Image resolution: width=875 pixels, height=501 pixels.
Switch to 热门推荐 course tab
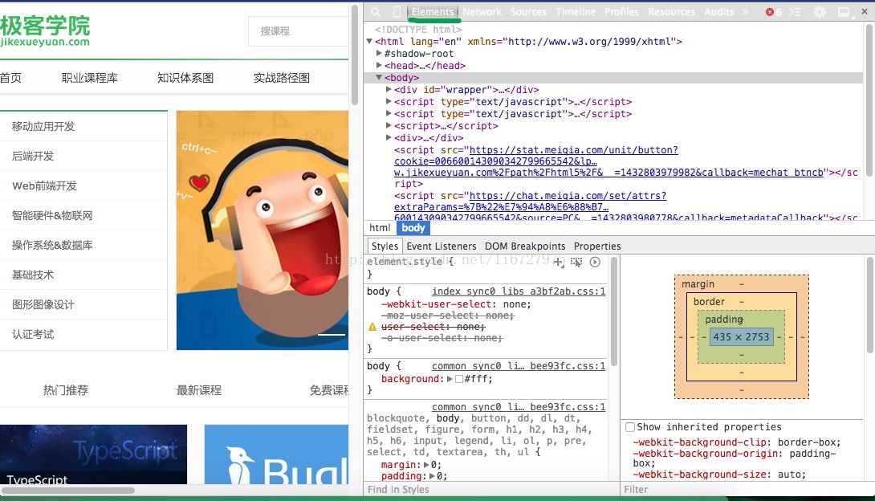pyautogui.click(x=66, y=390)
